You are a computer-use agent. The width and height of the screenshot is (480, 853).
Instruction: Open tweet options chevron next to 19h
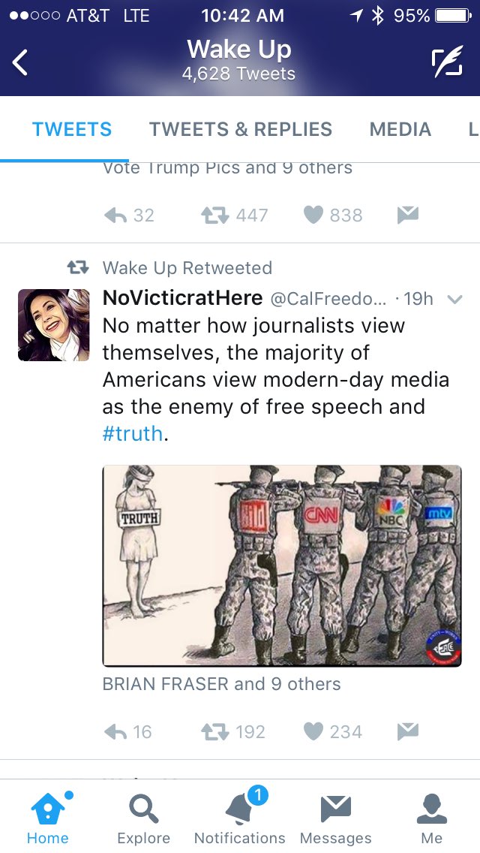[x=454, y=299]
